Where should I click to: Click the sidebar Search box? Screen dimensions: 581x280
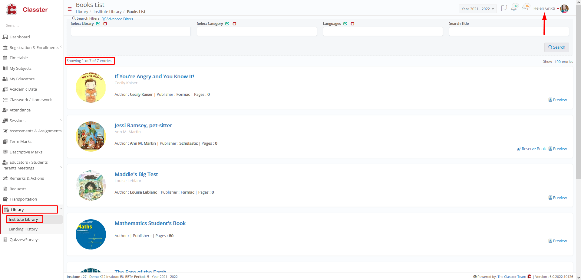pyautogui.click(x=31, y=25)
